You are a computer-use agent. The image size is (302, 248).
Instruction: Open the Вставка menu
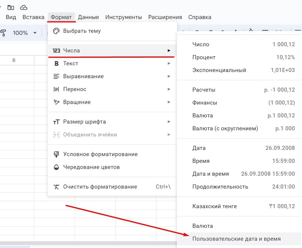33,17
